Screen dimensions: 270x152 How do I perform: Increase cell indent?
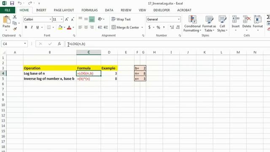[106, 27]
